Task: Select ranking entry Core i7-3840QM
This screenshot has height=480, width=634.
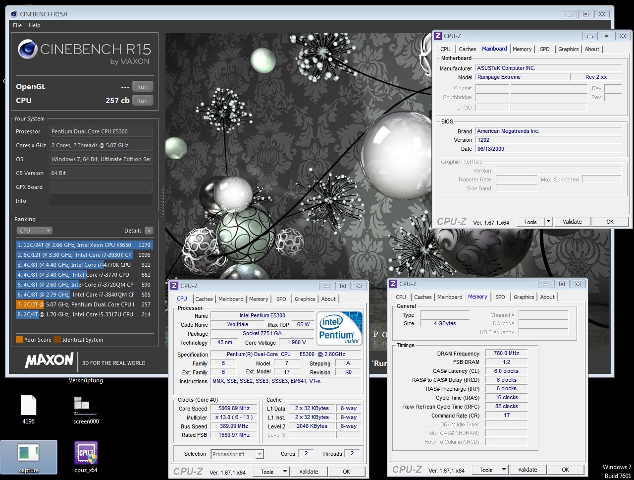Action: coord(84,295)
